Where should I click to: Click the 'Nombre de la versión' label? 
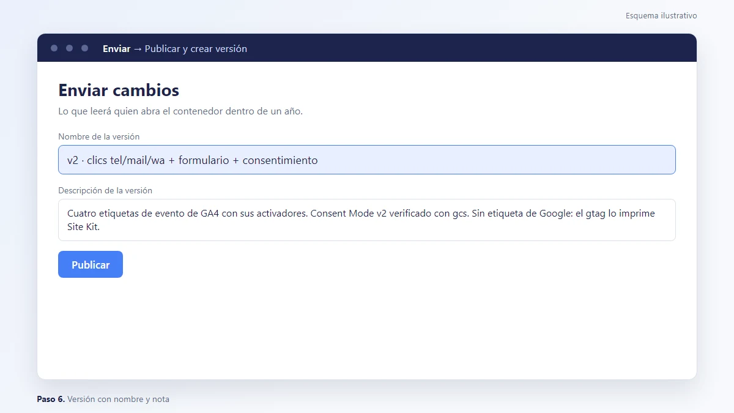(99, 136)
